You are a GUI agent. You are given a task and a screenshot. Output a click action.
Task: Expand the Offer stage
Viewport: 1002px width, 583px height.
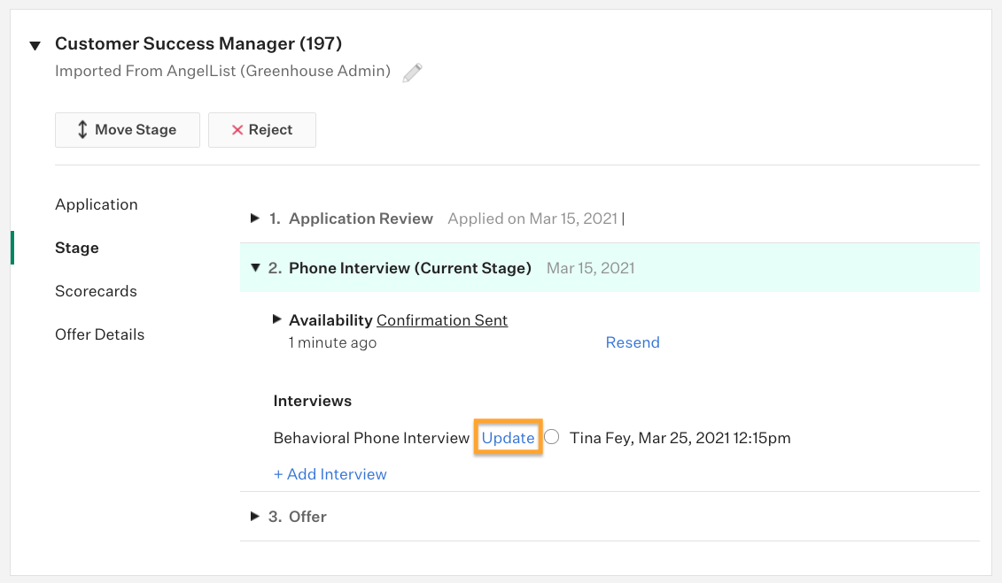pos(255,516)
